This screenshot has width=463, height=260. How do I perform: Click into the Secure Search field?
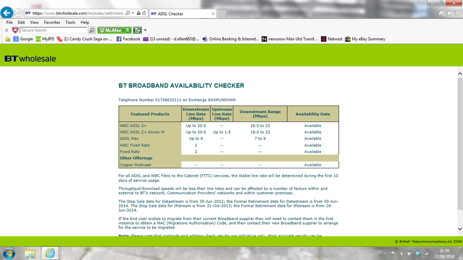click(53, 30)
